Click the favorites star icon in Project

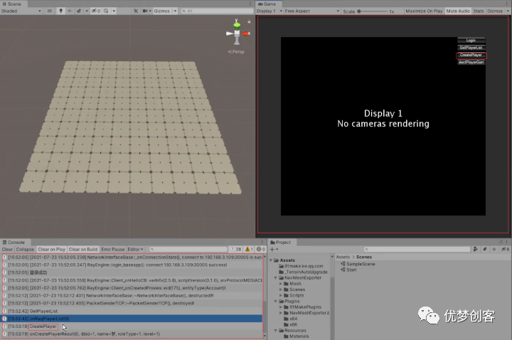[x=494, y=249]
